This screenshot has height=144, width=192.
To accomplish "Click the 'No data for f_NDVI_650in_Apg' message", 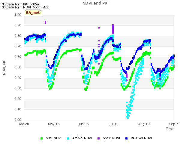I will (x=25, y=7).
